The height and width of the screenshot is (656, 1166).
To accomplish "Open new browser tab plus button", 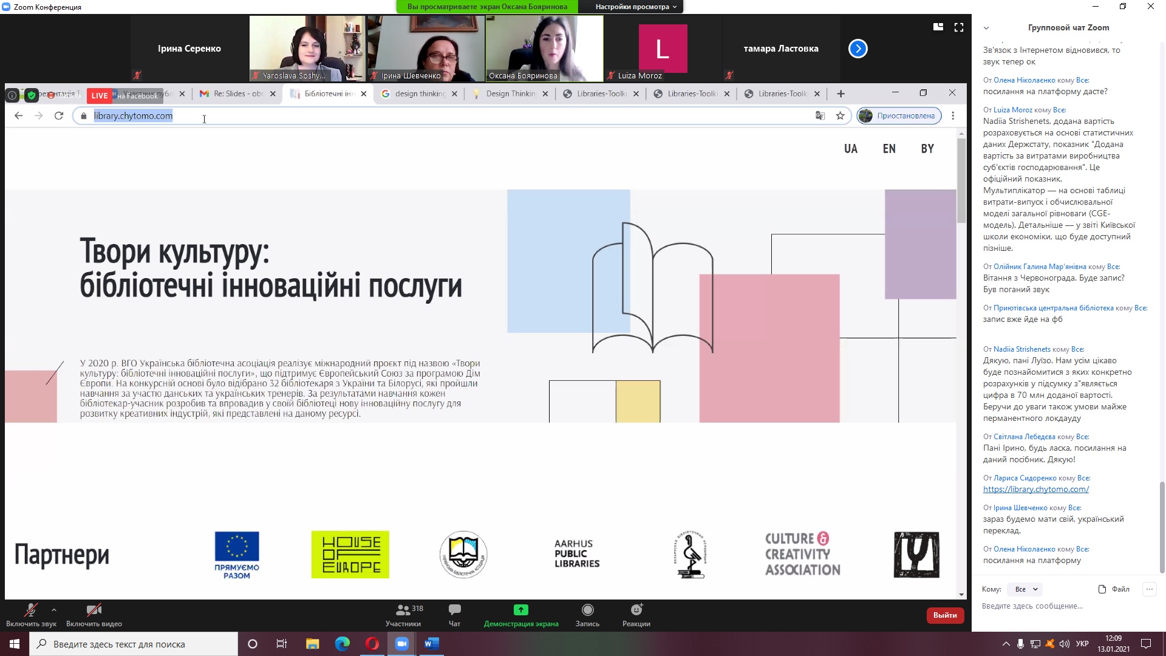I will pyautogui.click(x=840, y=94).
